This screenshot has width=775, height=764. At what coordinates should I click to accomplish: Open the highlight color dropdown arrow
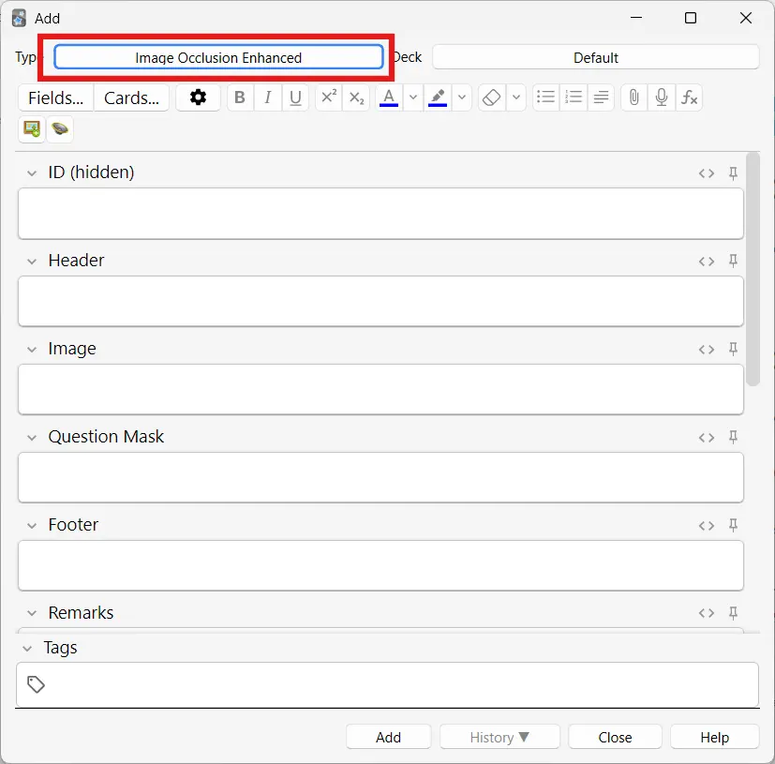pos(462,97)
